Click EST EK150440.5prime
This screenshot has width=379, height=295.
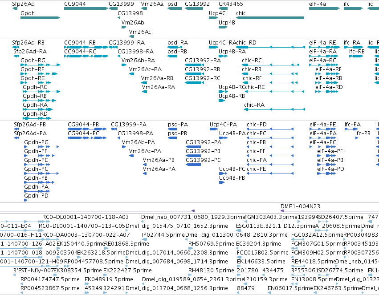58,248
